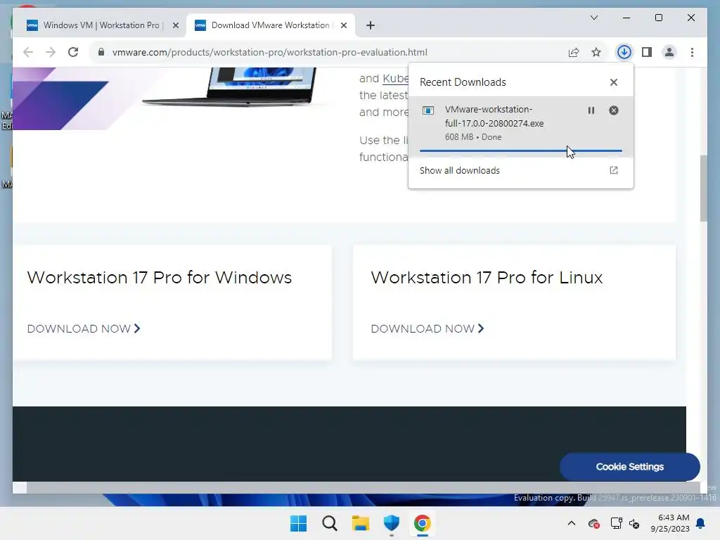Screen dimensions: 720x540
Task: Click the muted volume tray icon
Action: click(634, 523)
